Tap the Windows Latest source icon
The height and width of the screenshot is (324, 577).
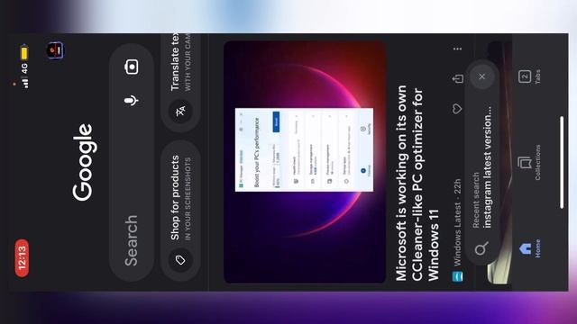[457, 276]
